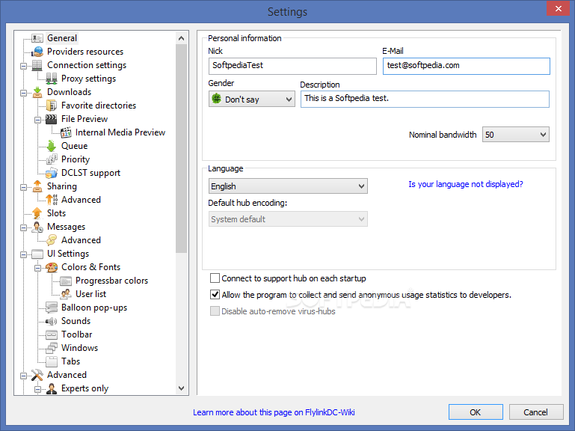
Task: Collapse the Sharing tree node
Action: click(x=23, y=187)
